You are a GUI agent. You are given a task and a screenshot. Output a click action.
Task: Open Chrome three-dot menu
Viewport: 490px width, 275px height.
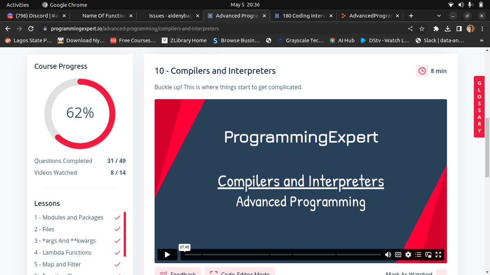click(482, 29)
